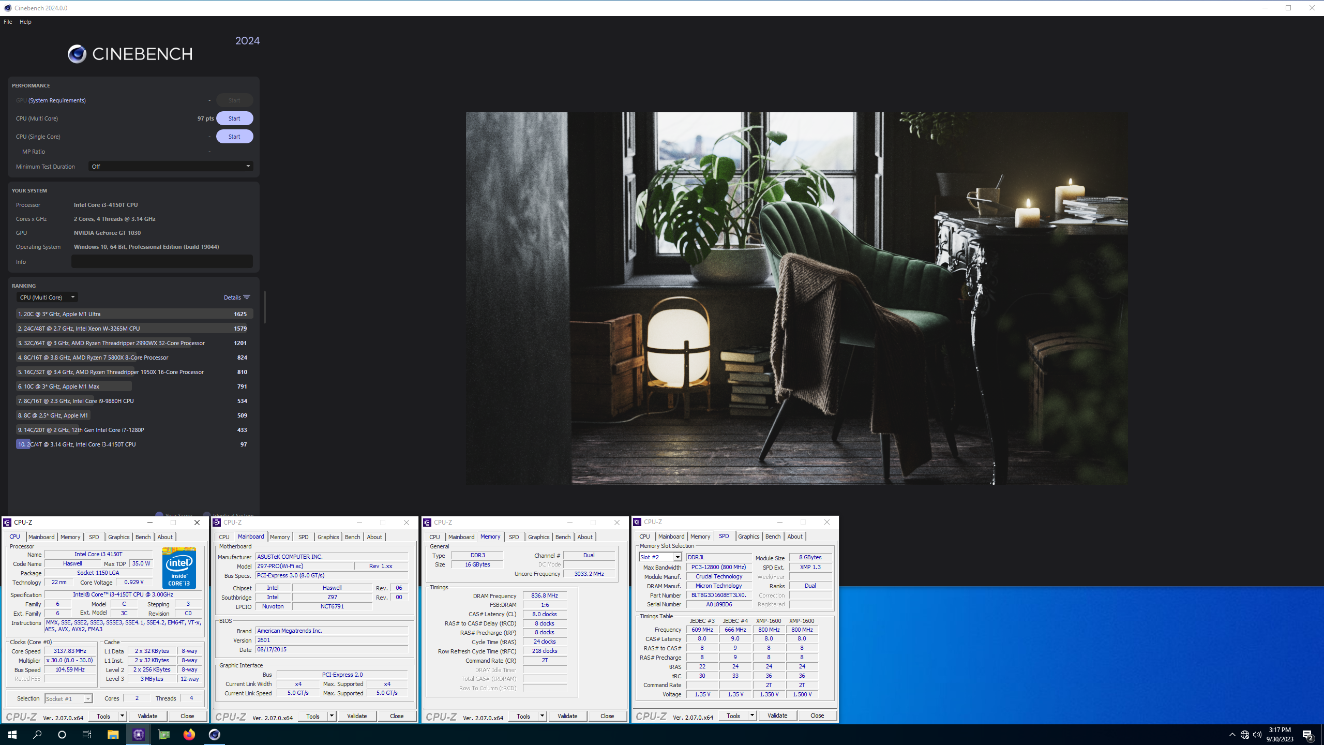The width and height of the screenshot is (1324, 745).
Task: Switch to Cinebench taskbar icon
Action: click(x=215, y=734)
